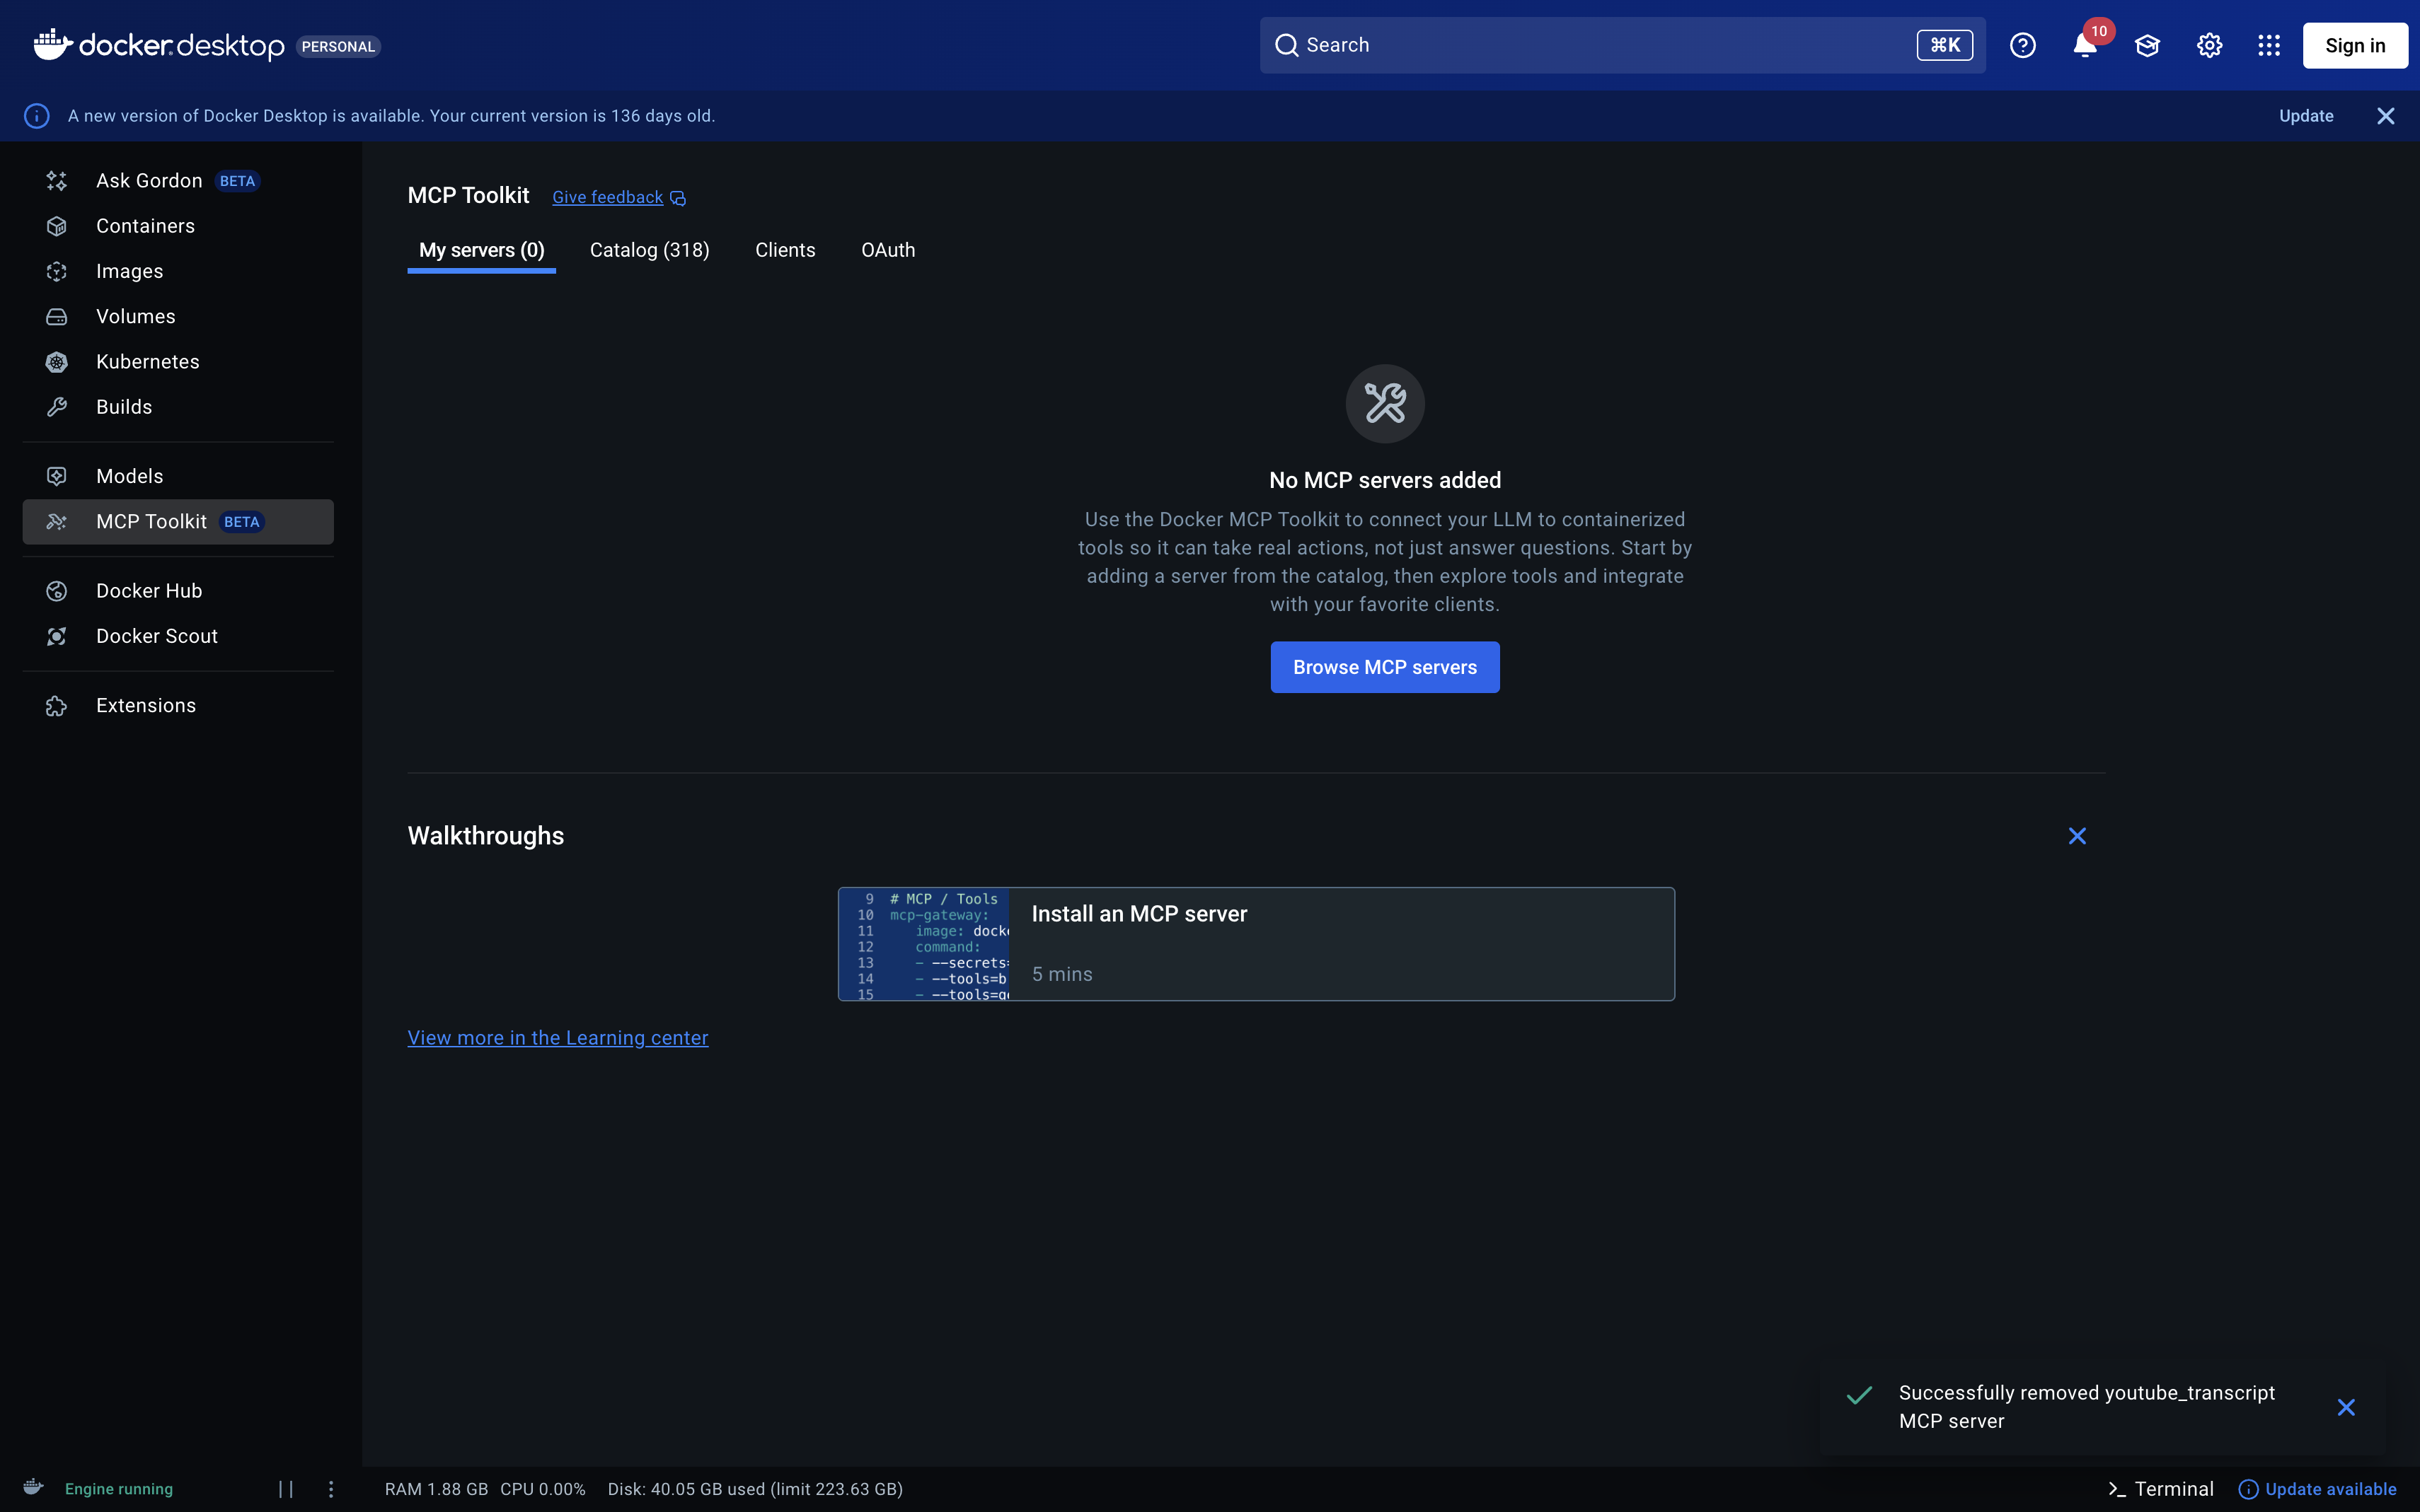Dismiss the update available banner
This screenshot has width=2420, height=1512.
pos(2385,116)
